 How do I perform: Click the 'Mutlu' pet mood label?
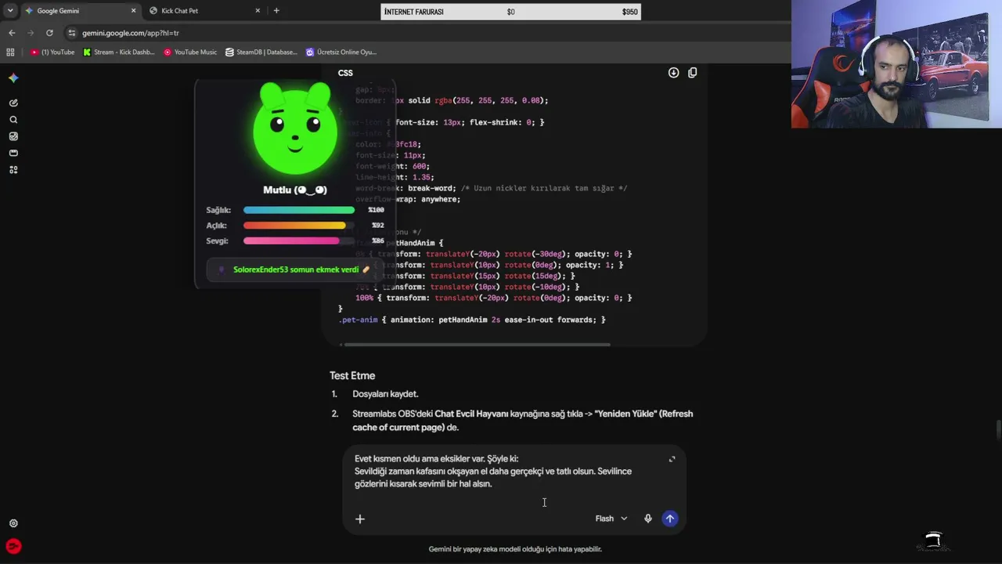point(295,190)
